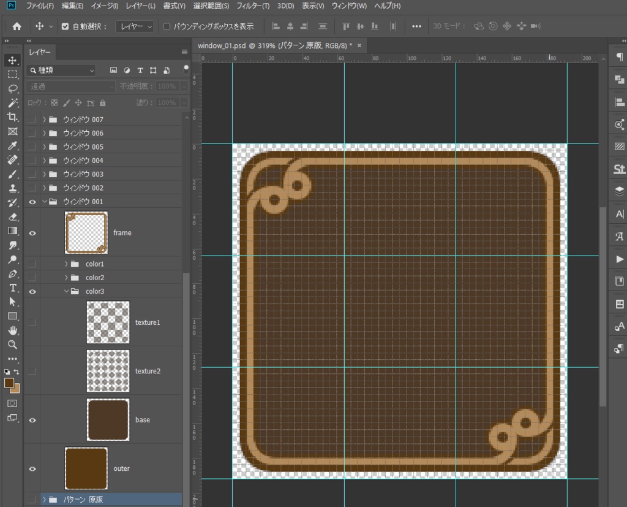Show the texture1 layer

click(32, 322)
